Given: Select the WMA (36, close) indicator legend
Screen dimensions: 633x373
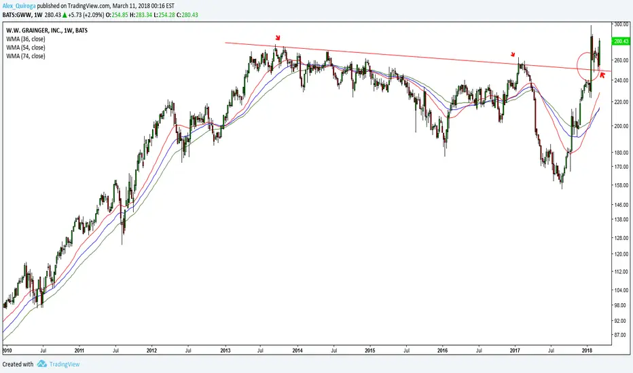Looking at the screenshot, I should [25, 39].
